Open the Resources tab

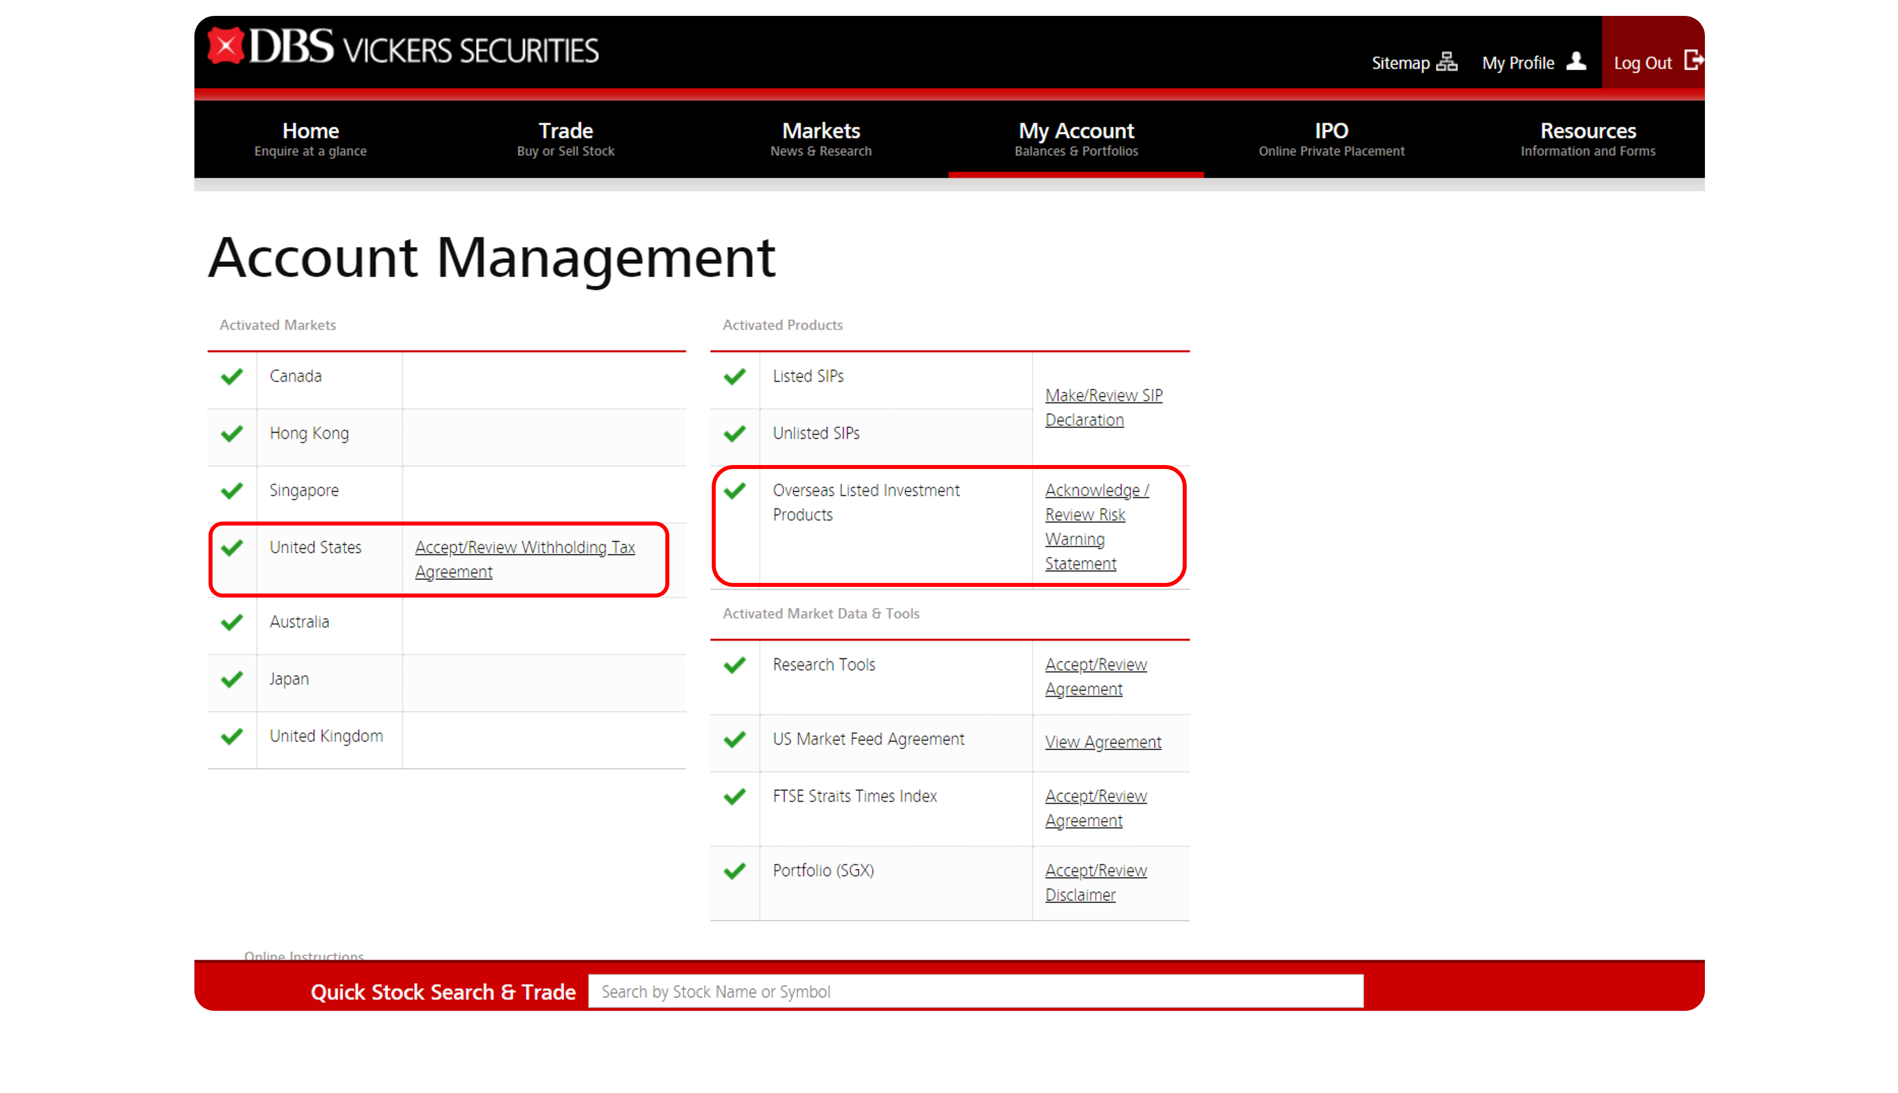[x=1588, y=139]
